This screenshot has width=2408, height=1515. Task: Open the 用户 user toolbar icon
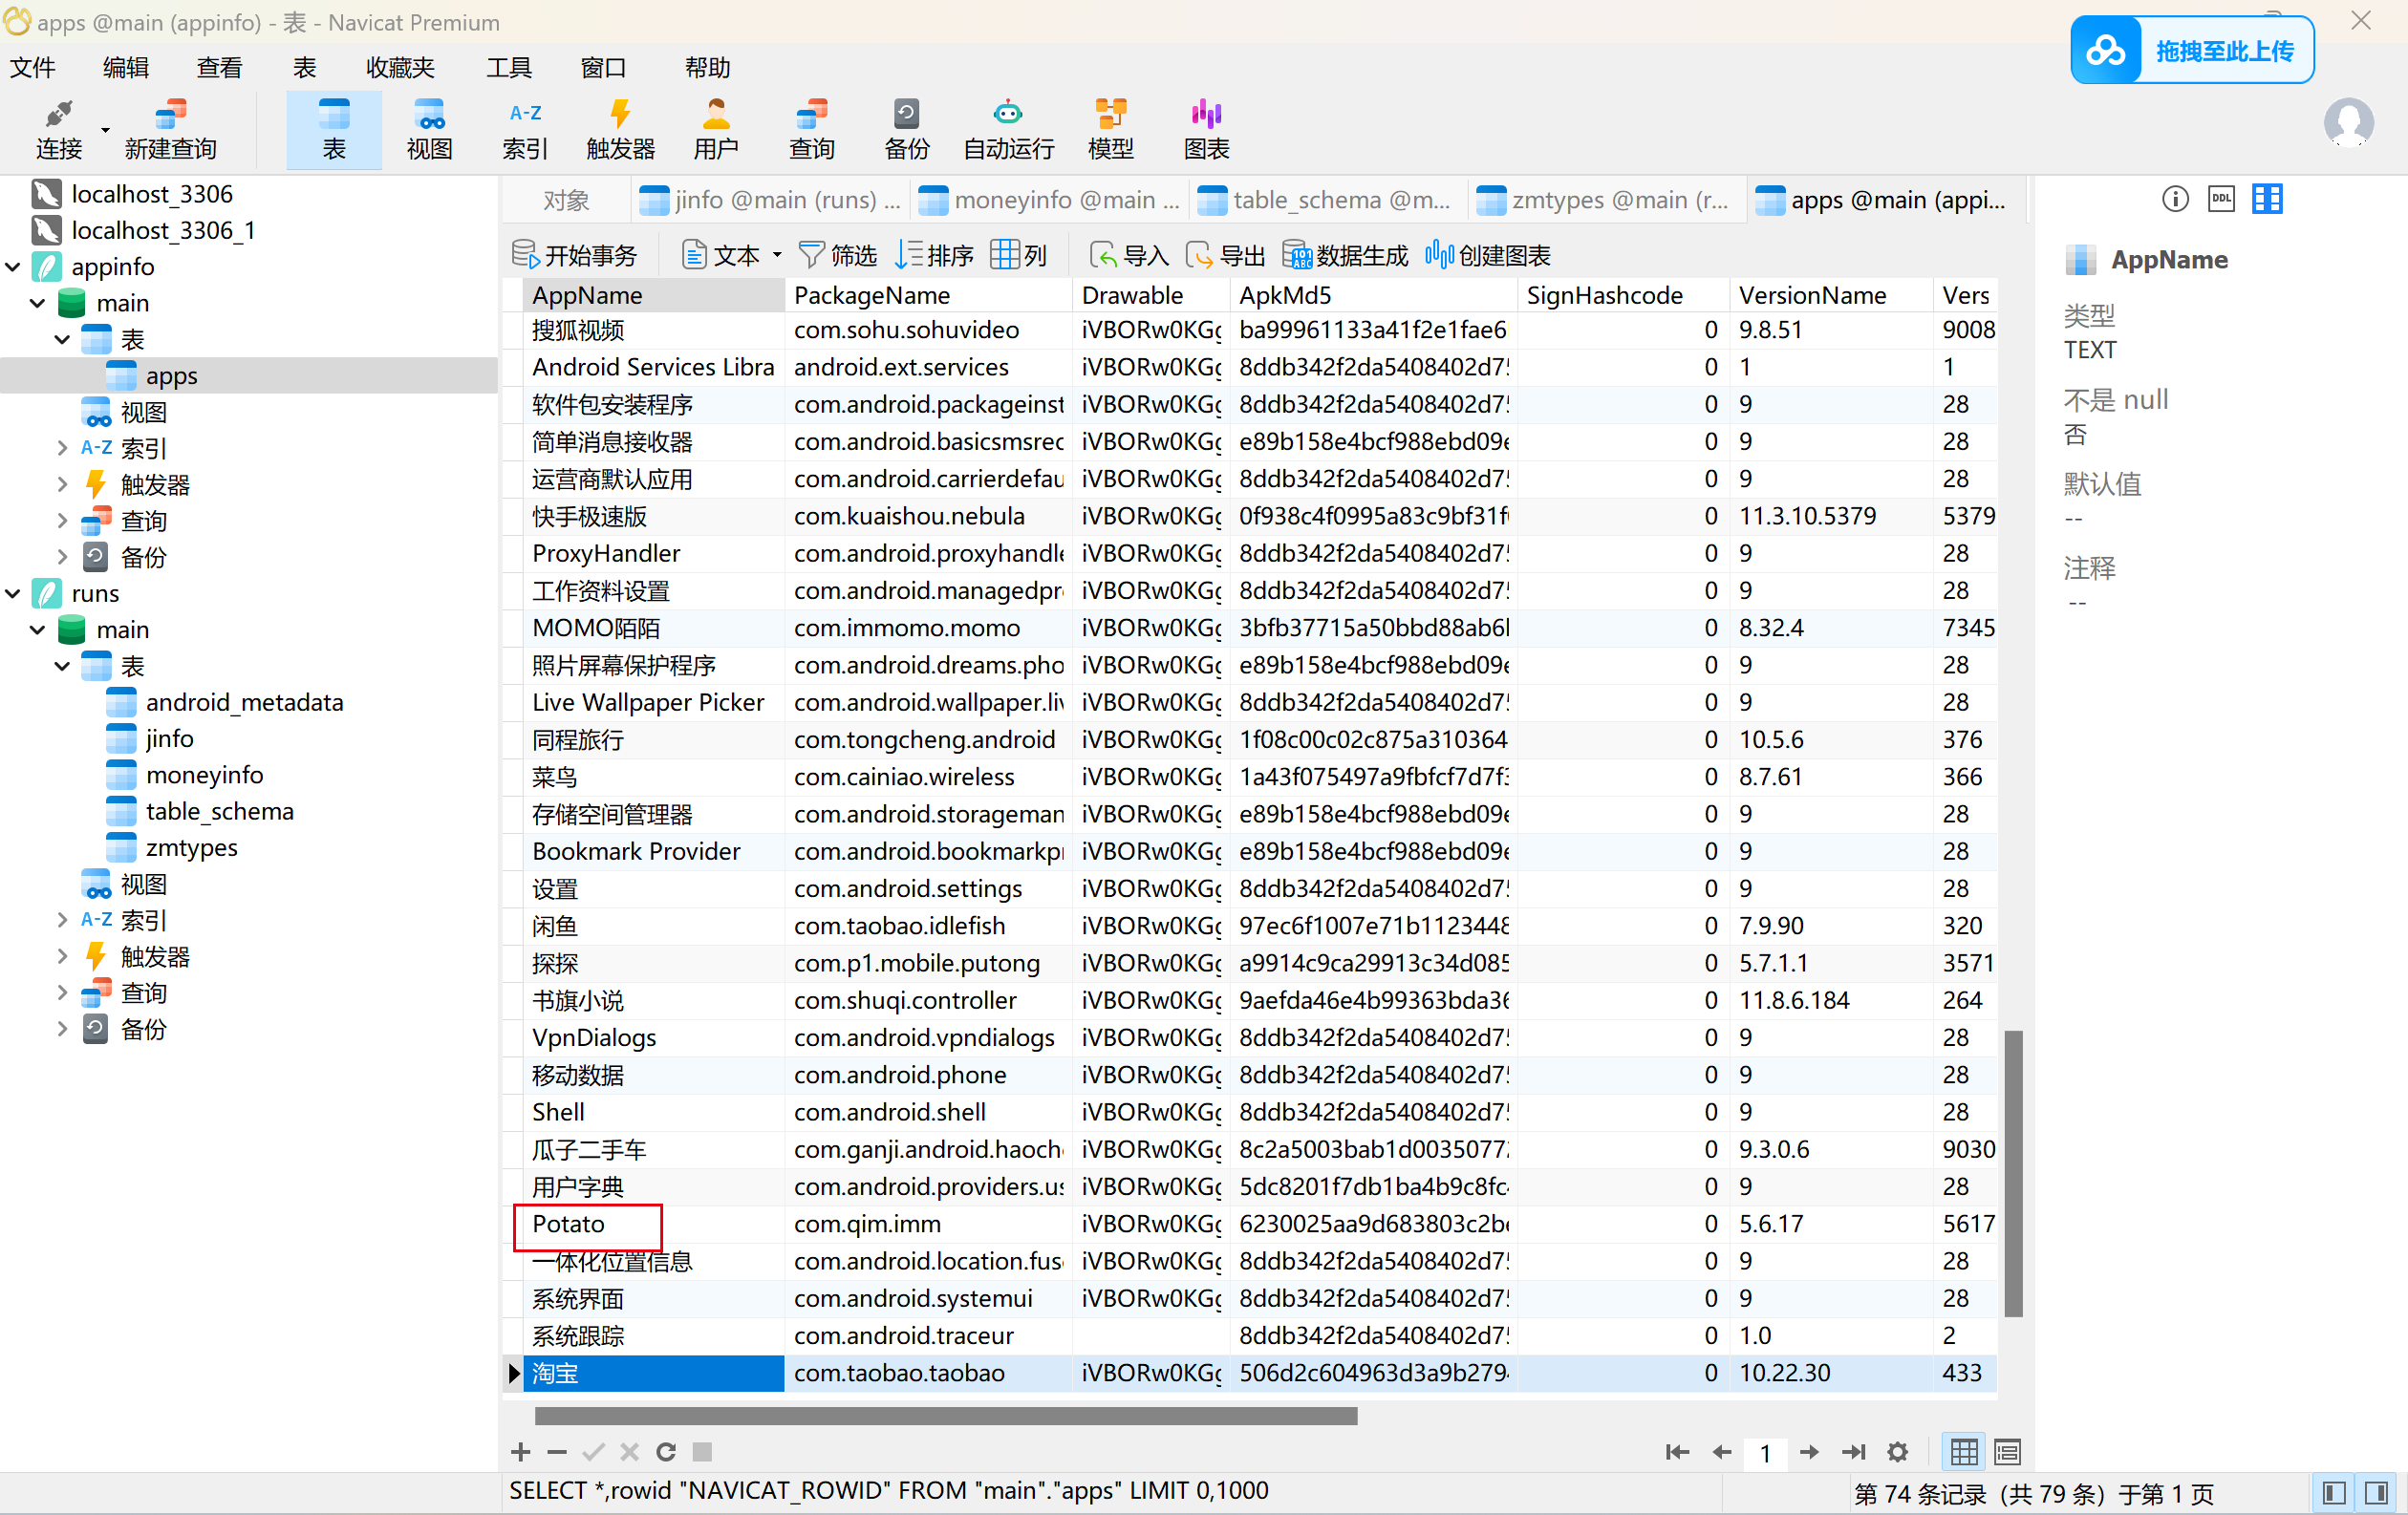[716, 129]
